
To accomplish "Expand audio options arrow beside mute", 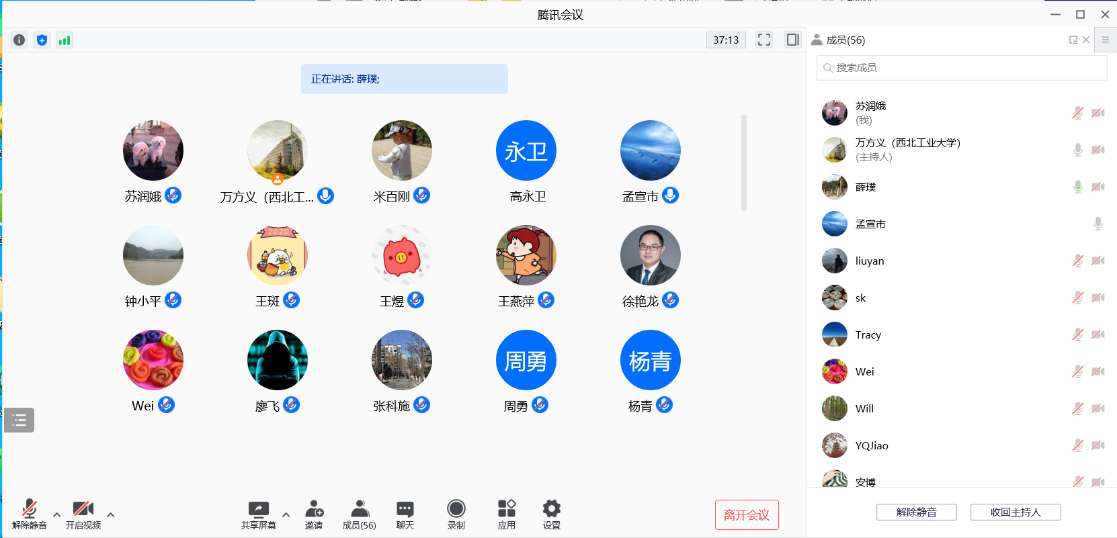I will click(57, 515).
